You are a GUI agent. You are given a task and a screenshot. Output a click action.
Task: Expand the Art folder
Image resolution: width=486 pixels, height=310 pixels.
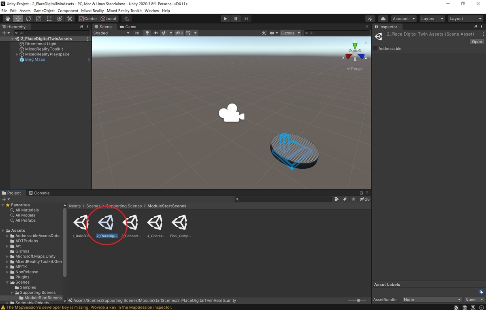click(7, 246)
